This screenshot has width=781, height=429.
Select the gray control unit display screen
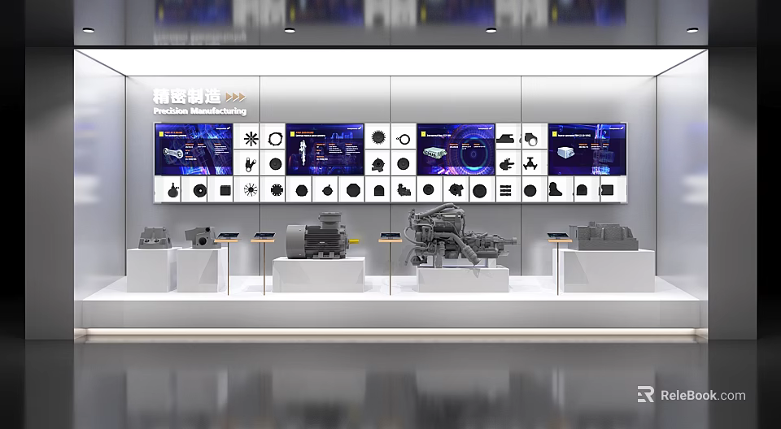coord(456,149)
